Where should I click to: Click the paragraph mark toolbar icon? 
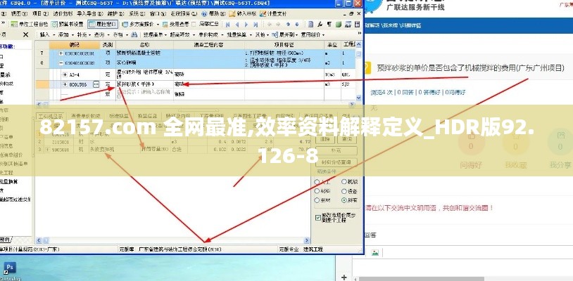tap(329, 25)
